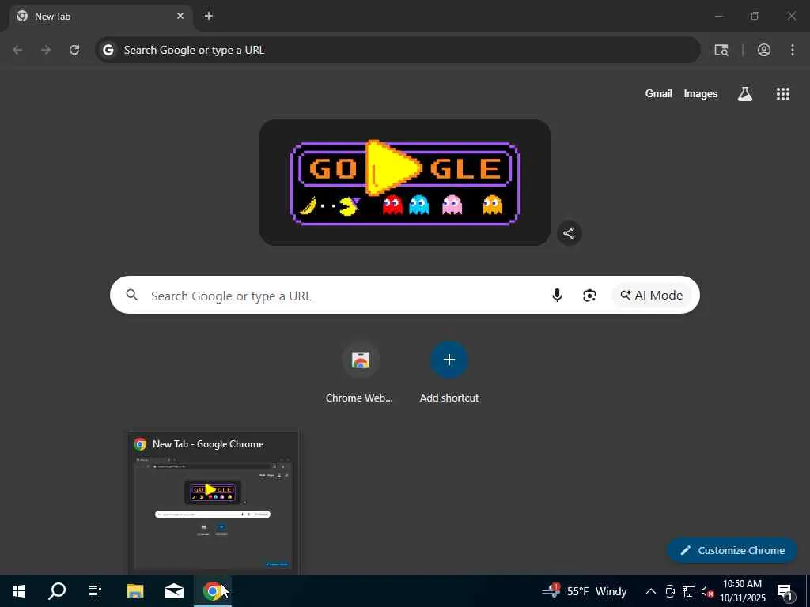Open taskbar search

57,591
